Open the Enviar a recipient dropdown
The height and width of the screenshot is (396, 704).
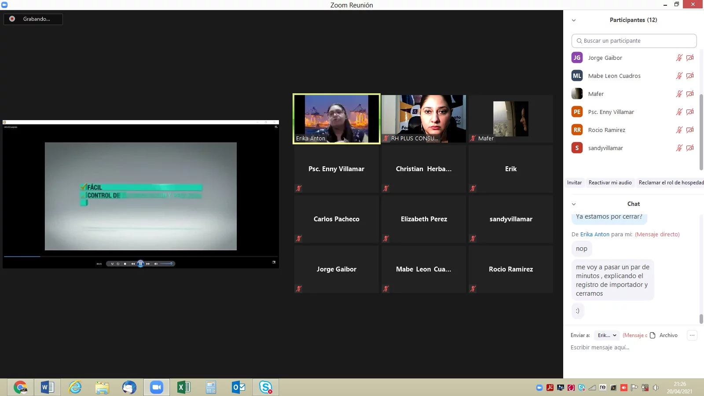607,335
